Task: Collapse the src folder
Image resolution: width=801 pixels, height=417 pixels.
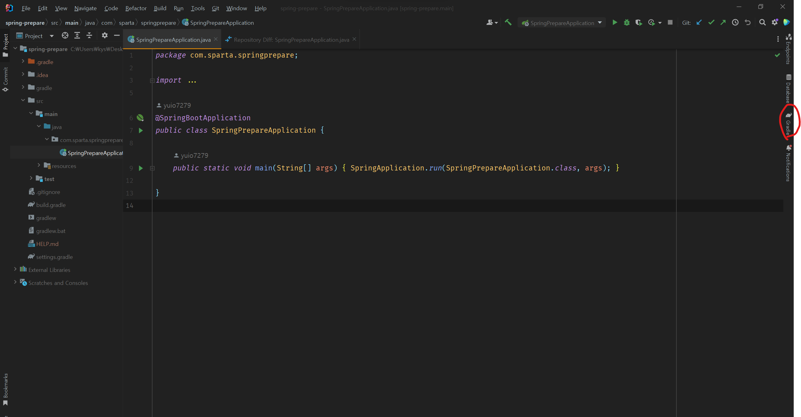Action: 23,101
